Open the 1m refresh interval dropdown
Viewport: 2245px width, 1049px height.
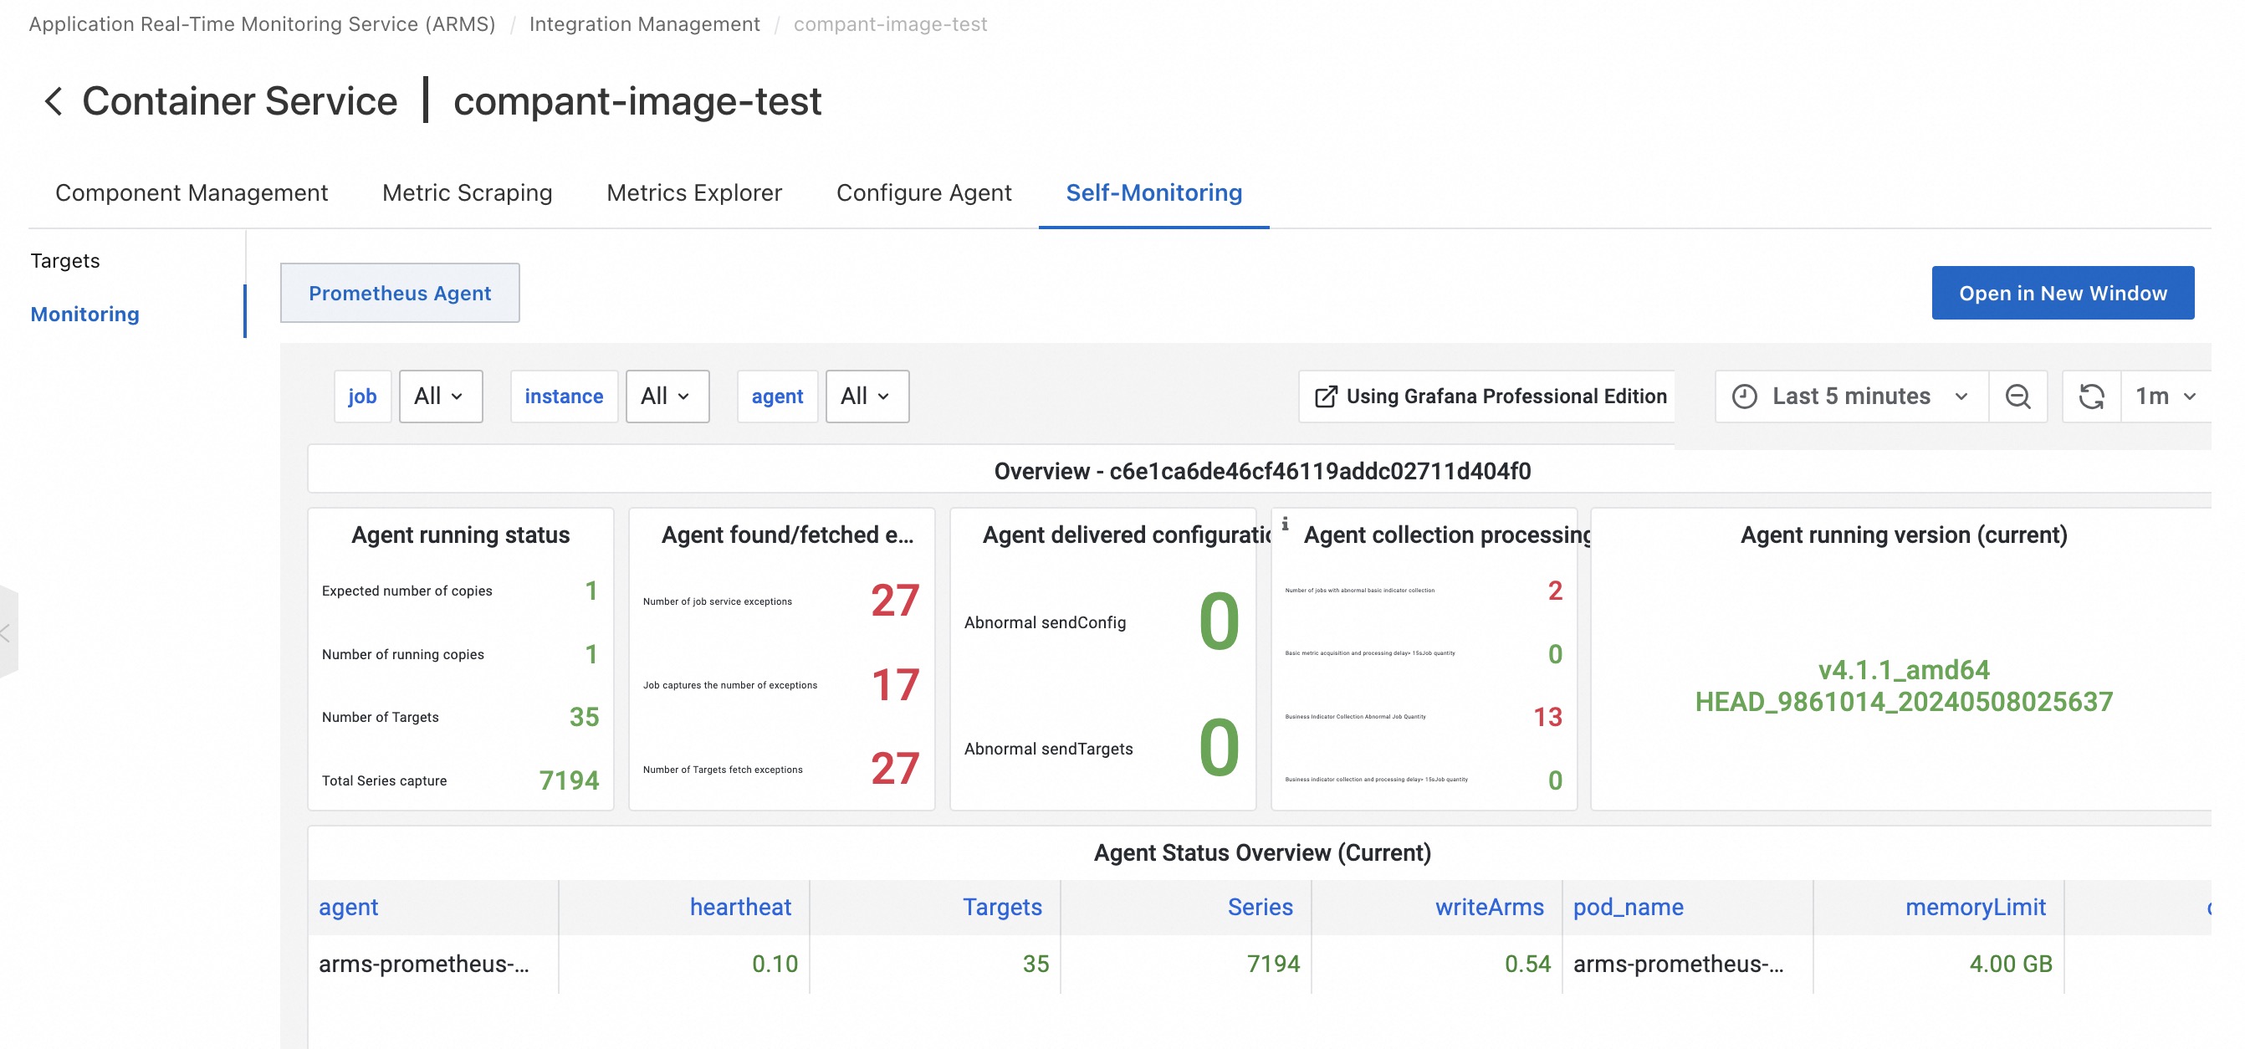coord(2165,397)
